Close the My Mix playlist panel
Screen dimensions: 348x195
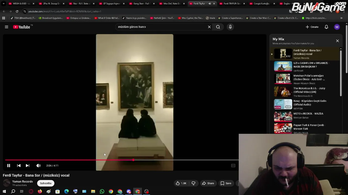click(x=337, y=41)
